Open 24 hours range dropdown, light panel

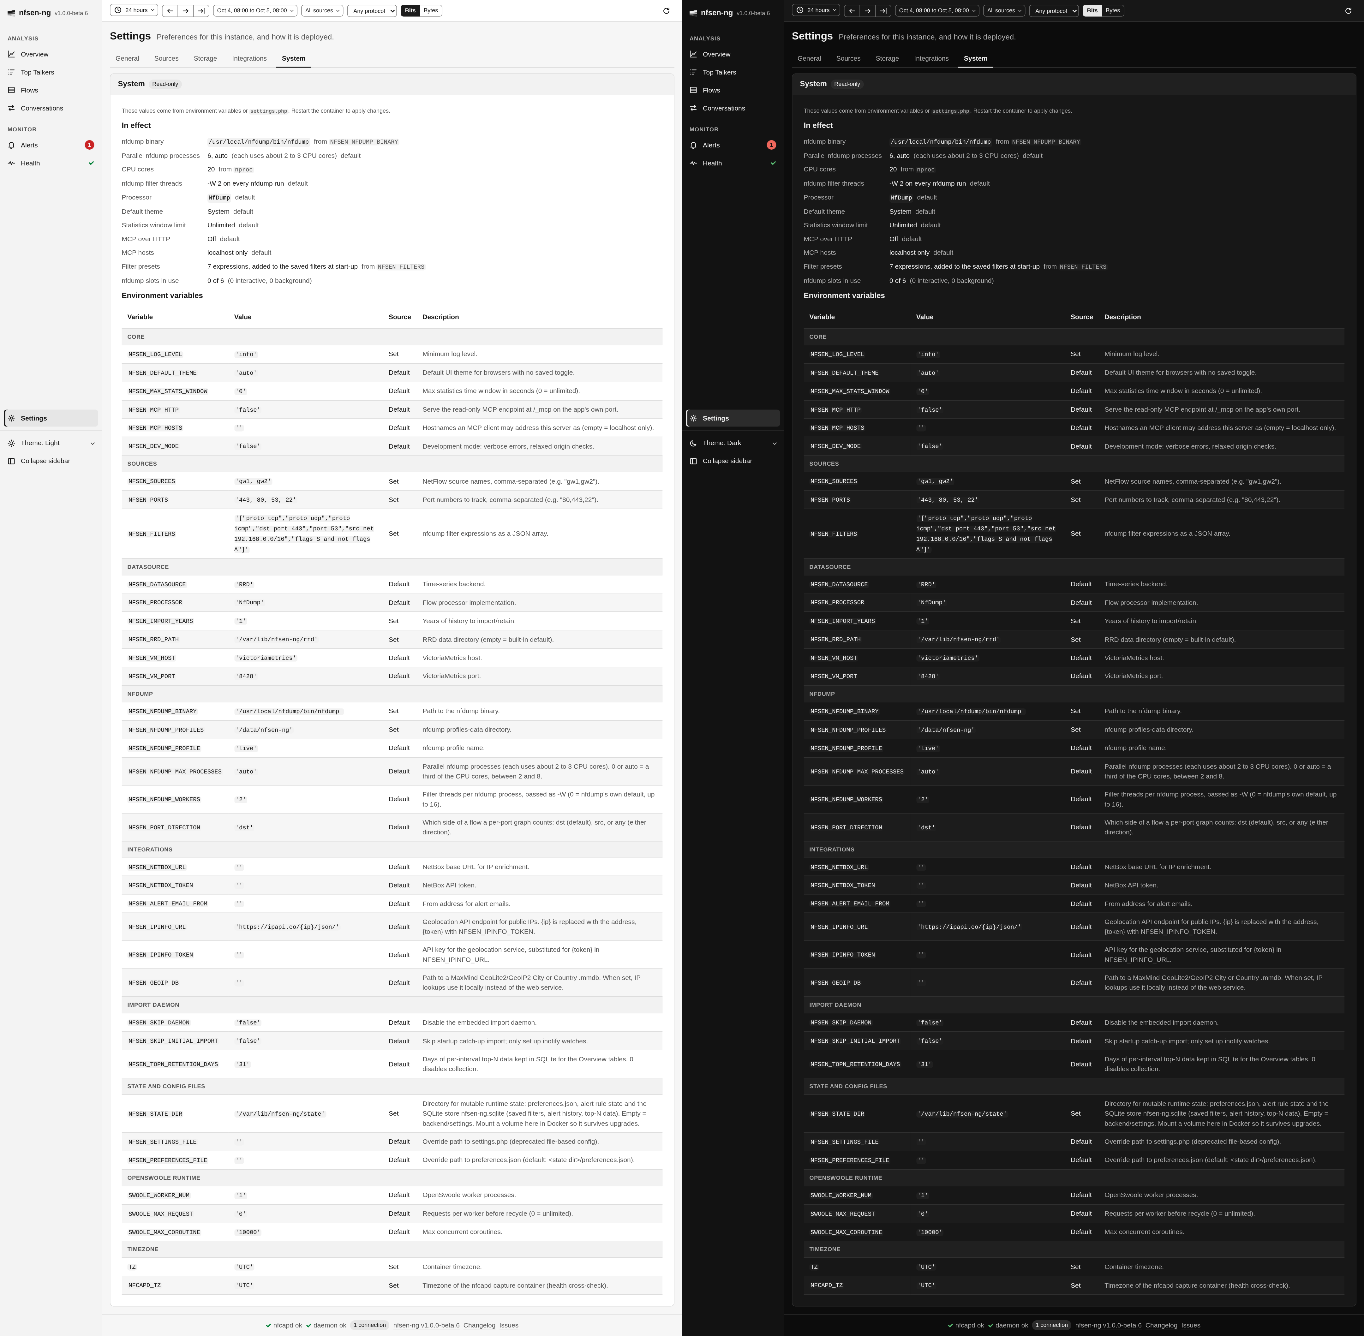[134, 10]
